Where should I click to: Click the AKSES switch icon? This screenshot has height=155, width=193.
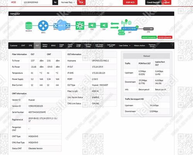(x=68, y=26)
